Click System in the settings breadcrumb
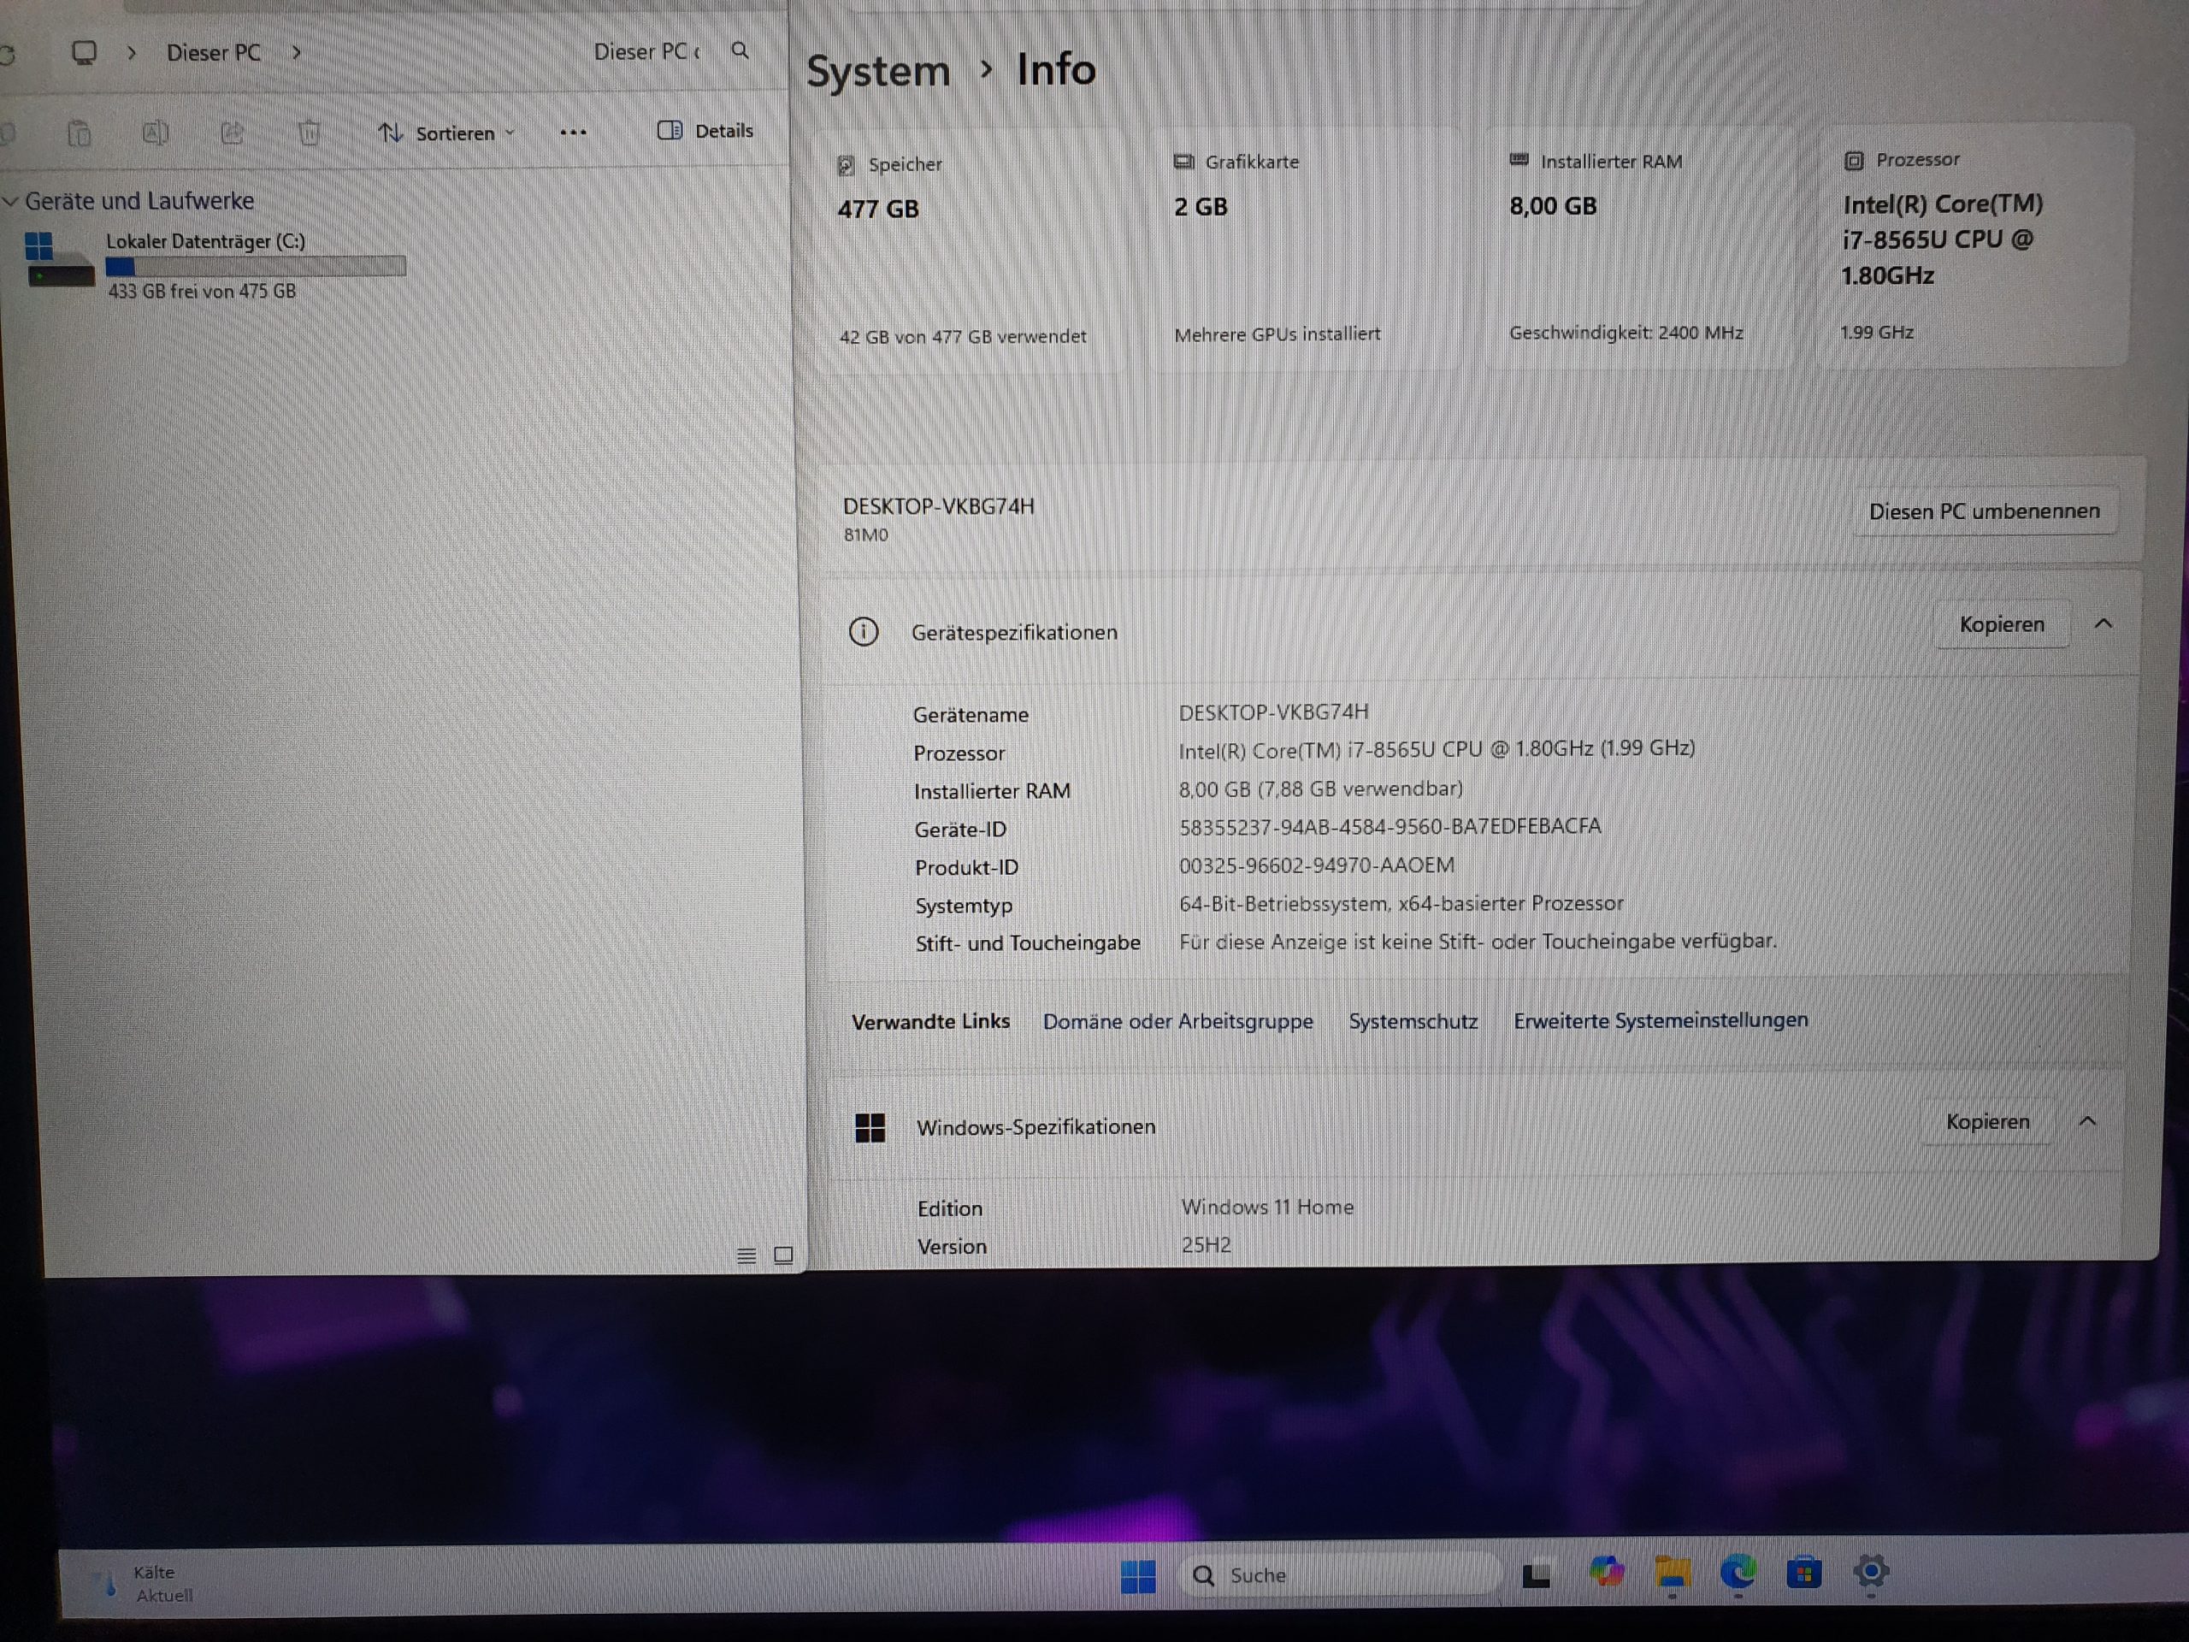2189x1642 pixels. coord(878,71)
